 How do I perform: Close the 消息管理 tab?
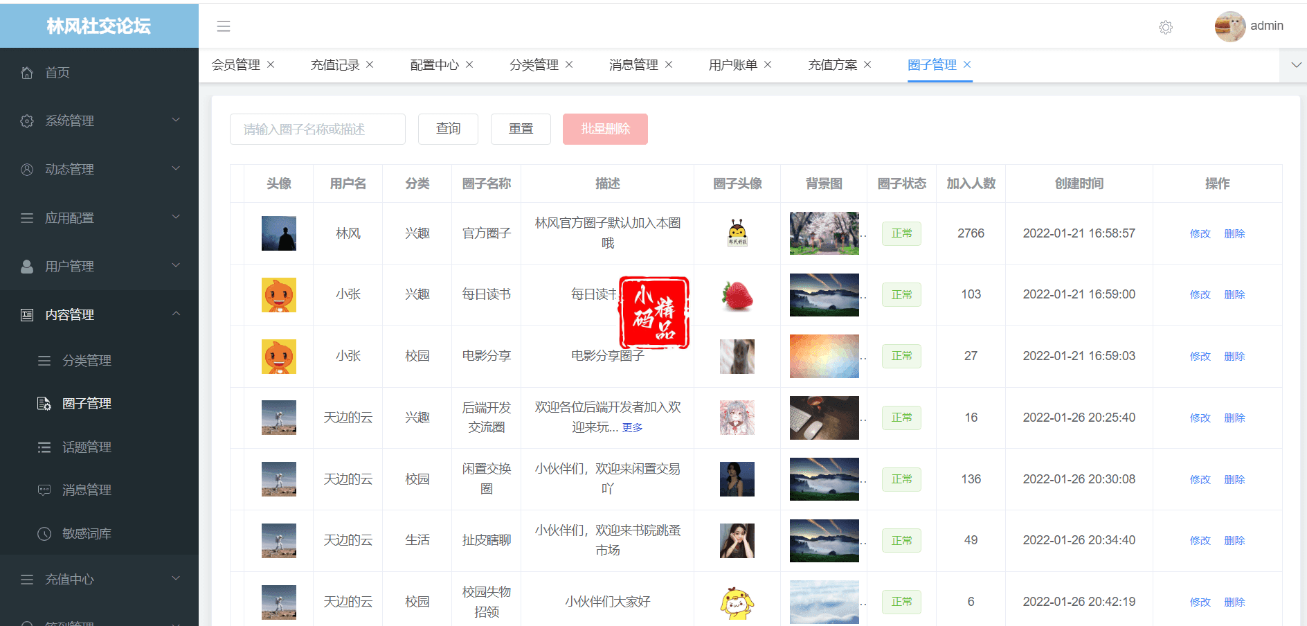coord(669,64)
